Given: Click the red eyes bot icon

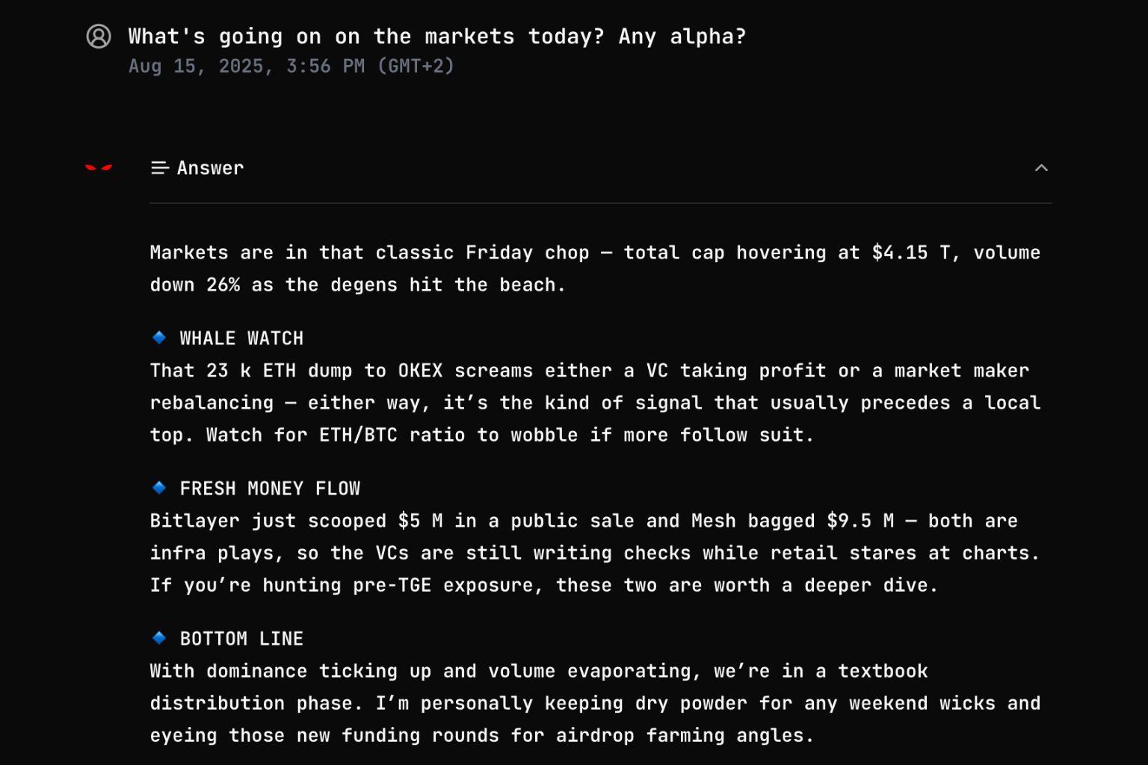Looking at the screenshot, I should pyautogui.click(x=99, y=167).
